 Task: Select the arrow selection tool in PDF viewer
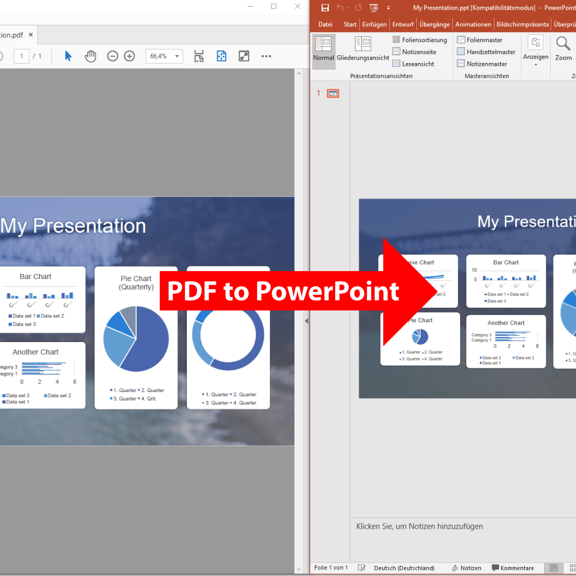pos(68,56)
